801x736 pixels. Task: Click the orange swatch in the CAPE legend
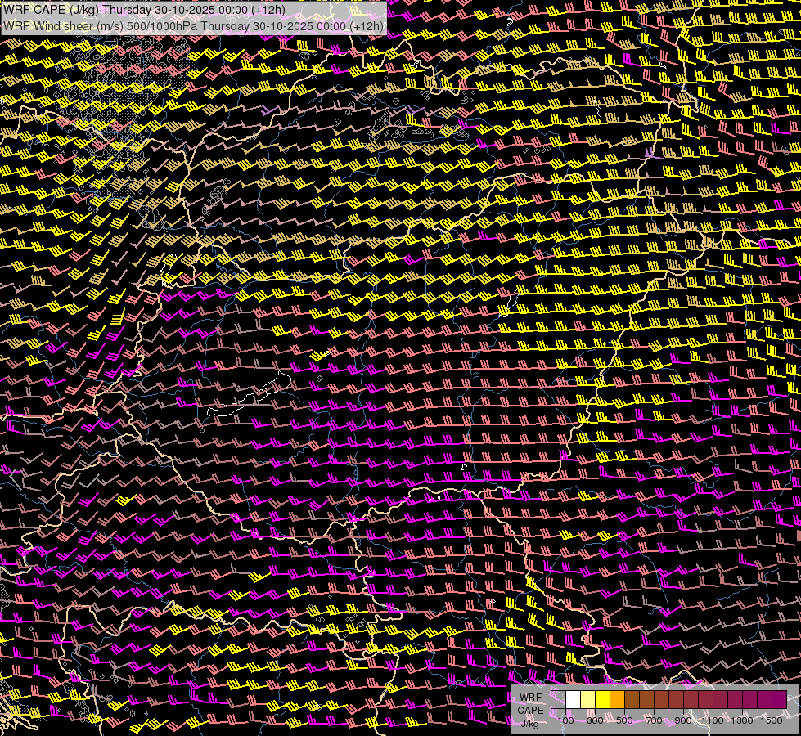pyautogui.click(x=617, y=699)
